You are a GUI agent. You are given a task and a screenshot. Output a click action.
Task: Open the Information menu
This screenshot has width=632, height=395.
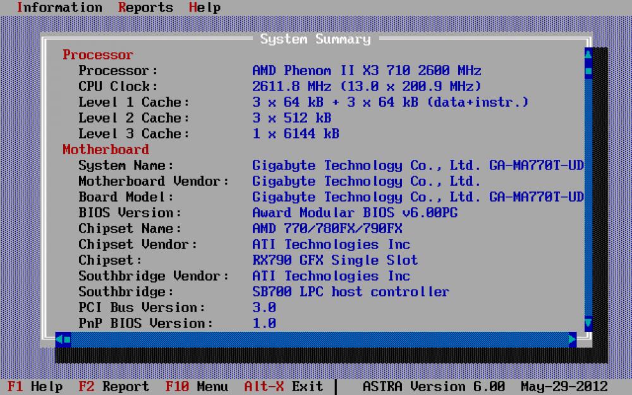pos(60,8)
